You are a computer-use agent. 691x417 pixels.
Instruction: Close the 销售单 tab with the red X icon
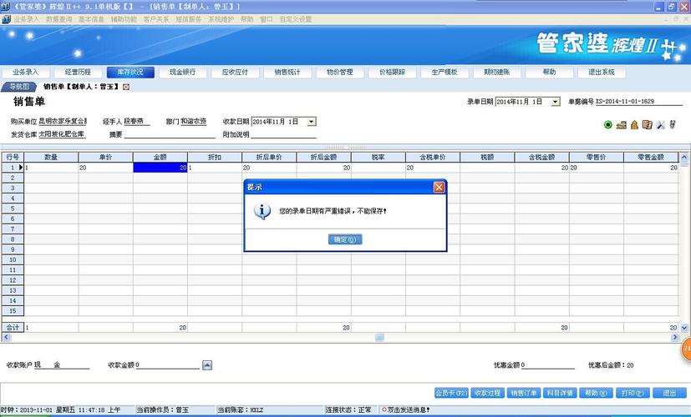[126, 87]
